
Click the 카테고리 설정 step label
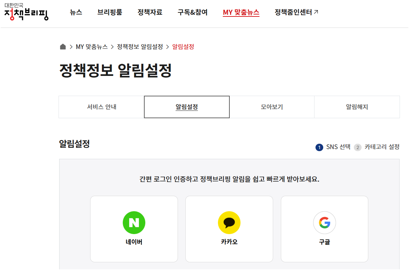(x=382, y=147)
